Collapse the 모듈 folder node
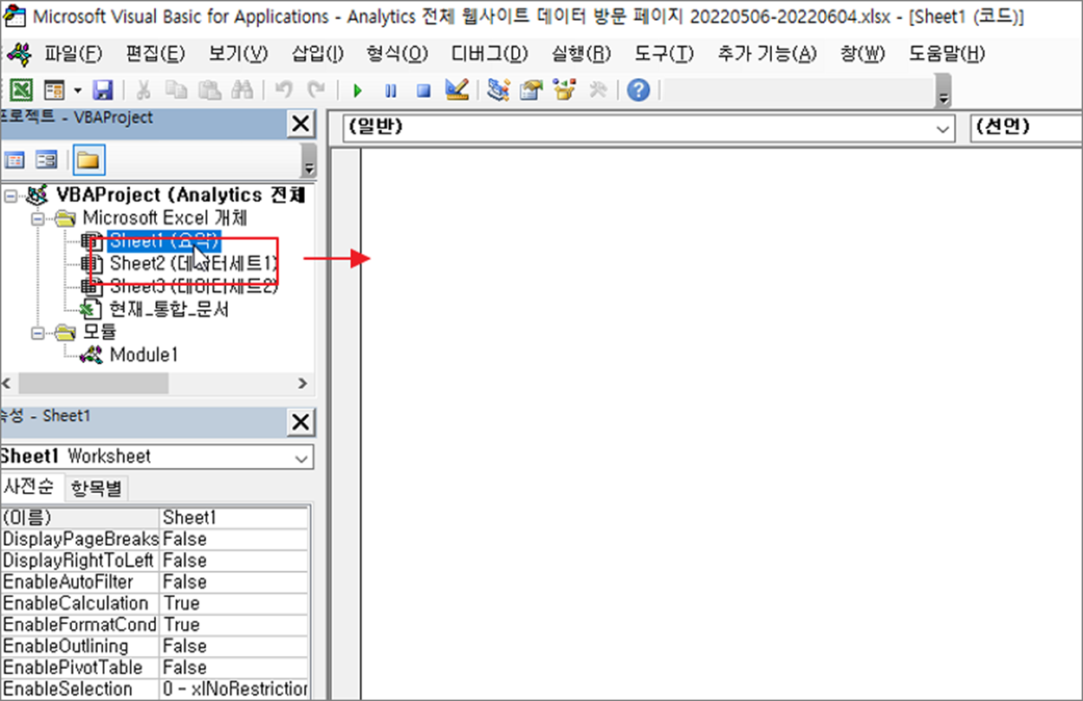This screenshot has width=1083, height=701. point(37,331)
